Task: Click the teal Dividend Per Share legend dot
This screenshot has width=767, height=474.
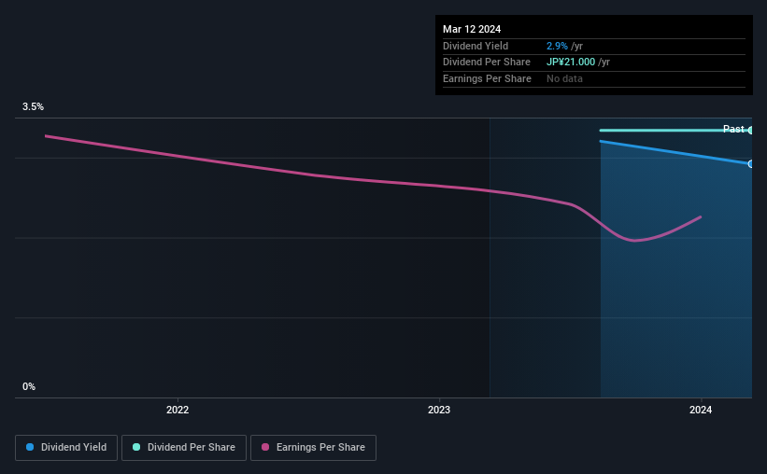Action: (x=136, y=448)
